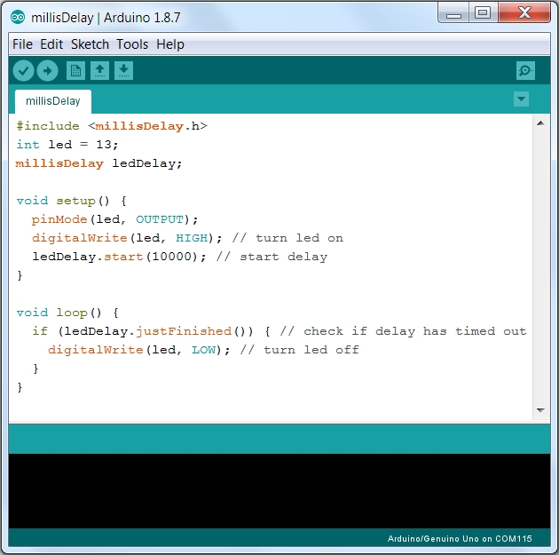Click the editor scrollbar up arrow

coord(540,123)
